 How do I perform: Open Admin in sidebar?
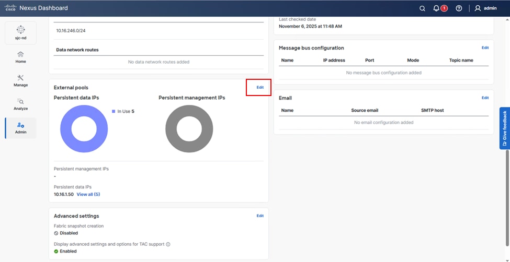tap(21, 128)
